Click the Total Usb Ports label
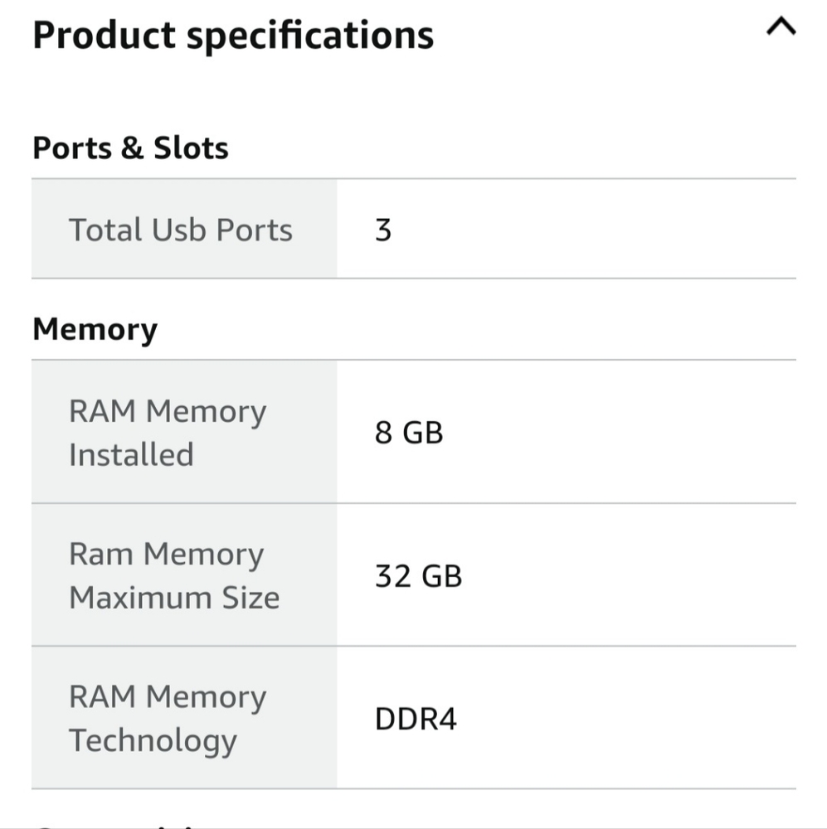 [181, 230]
